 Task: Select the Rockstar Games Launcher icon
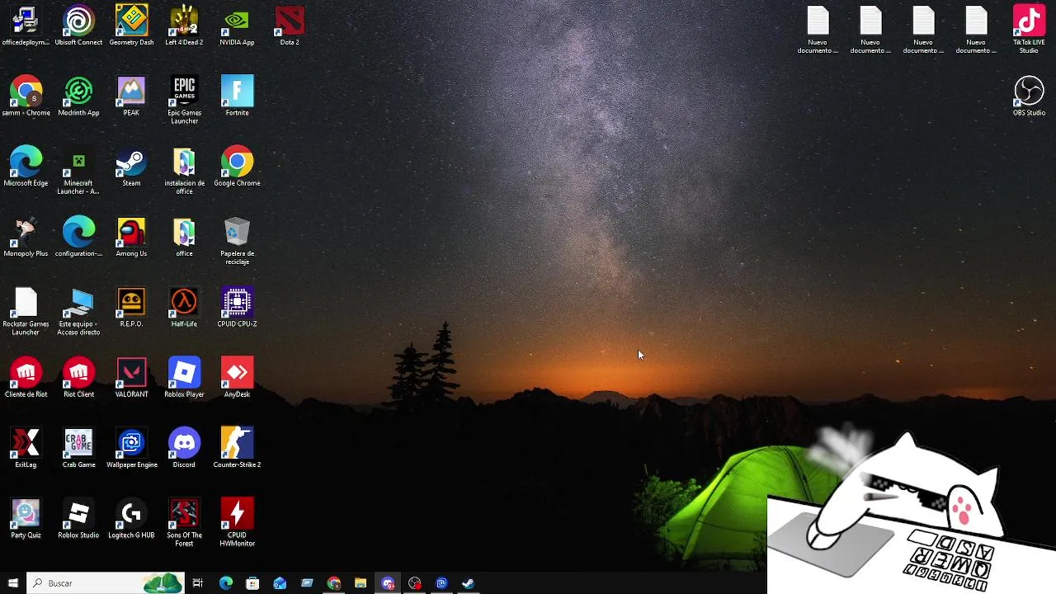coord(26,312)
